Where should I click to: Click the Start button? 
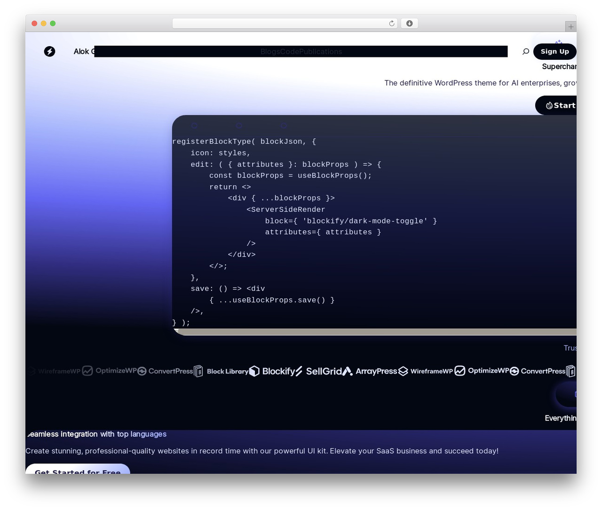point(556,105)
